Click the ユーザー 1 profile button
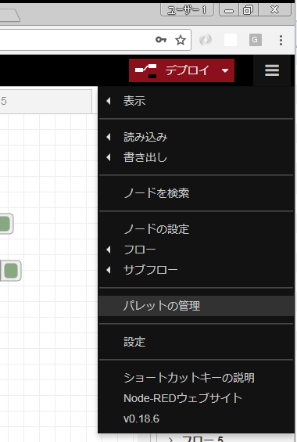The height and width of the screenshot is (442, 297). (187, 10)
